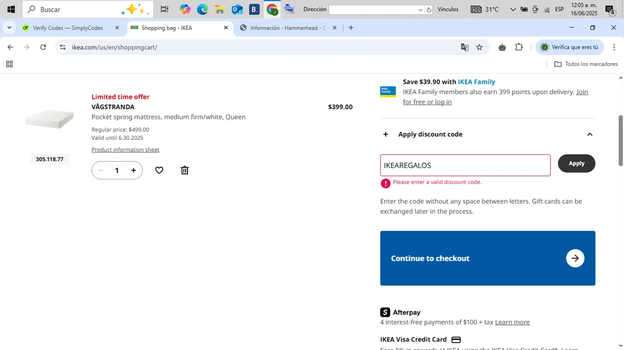Open File Explorer from taskbar
The image size is (624, 350).
click(x=220, y=9)
